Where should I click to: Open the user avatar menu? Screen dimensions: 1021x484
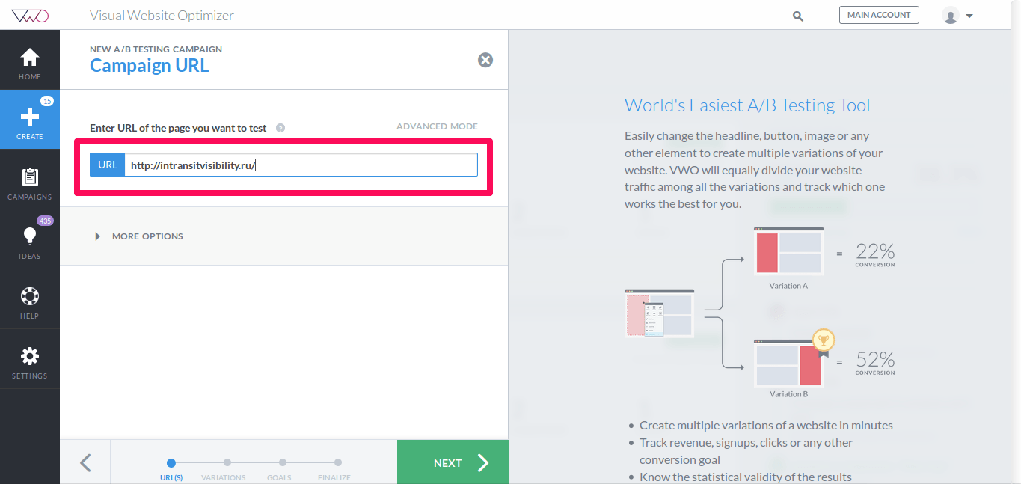(x=951, y=16)
